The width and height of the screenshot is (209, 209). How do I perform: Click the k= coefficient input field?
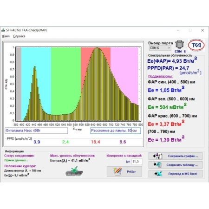137,162
